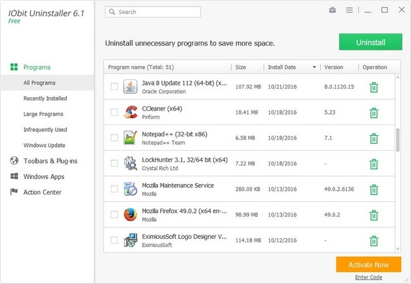Click the trash icon for CCleaner (x64)
This screenshot has width=411, height=284.
[x=374, y=113]
